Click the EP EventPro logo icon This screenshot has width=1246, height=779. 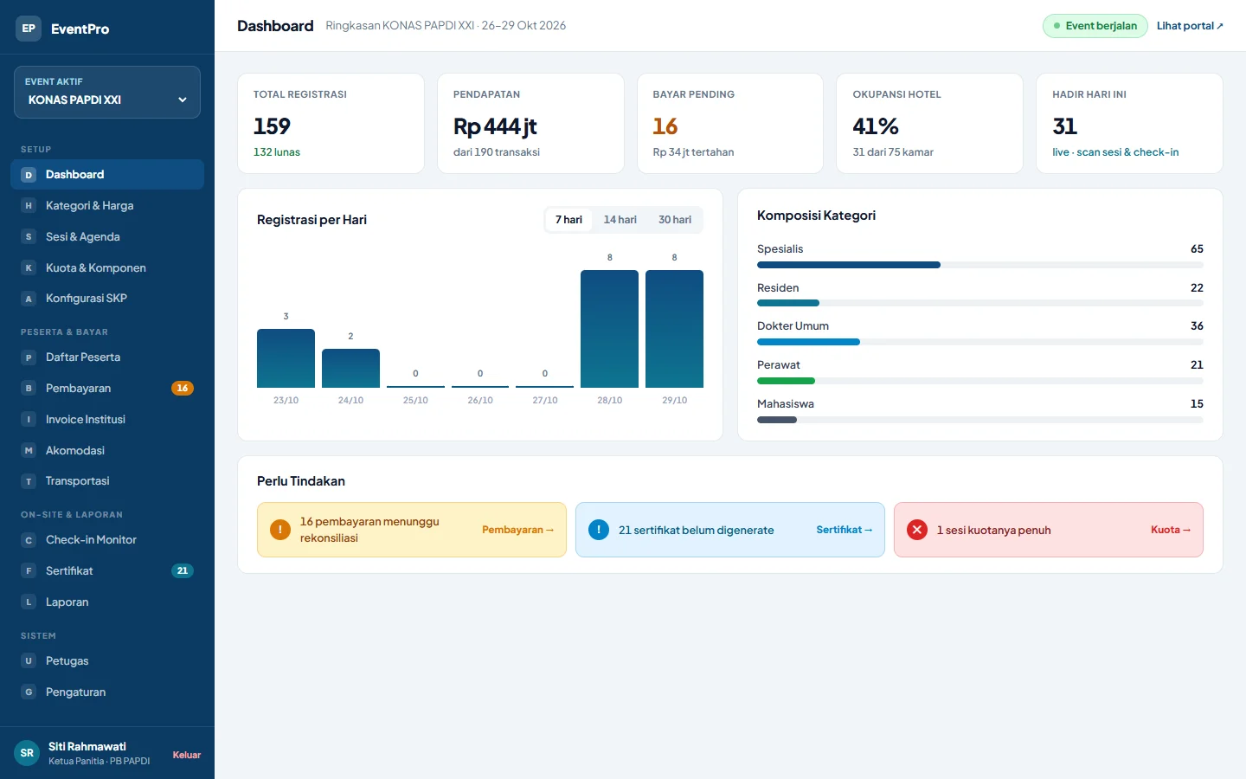(x=29, y=29)
